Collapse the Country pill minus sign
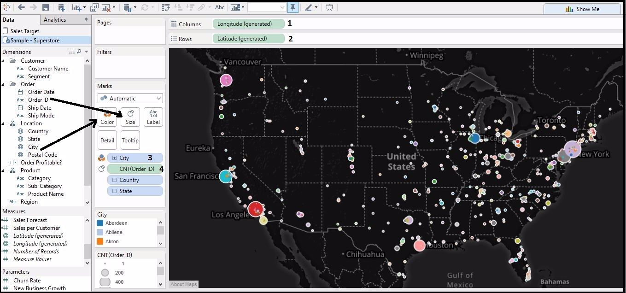This screenshot has height=293, width=626. pos(114,180)
